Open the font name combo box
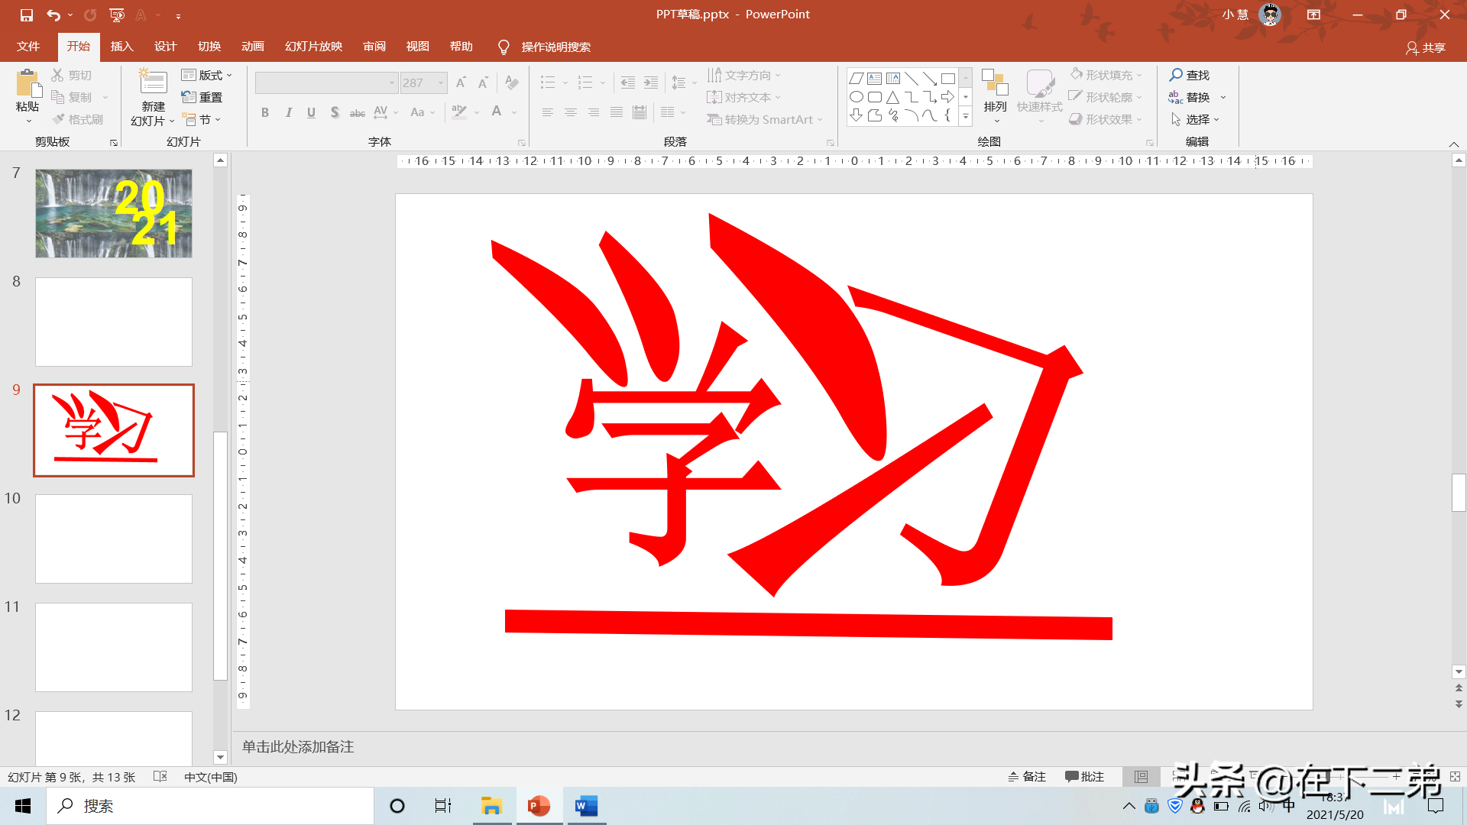 click(x=326, y=82)
